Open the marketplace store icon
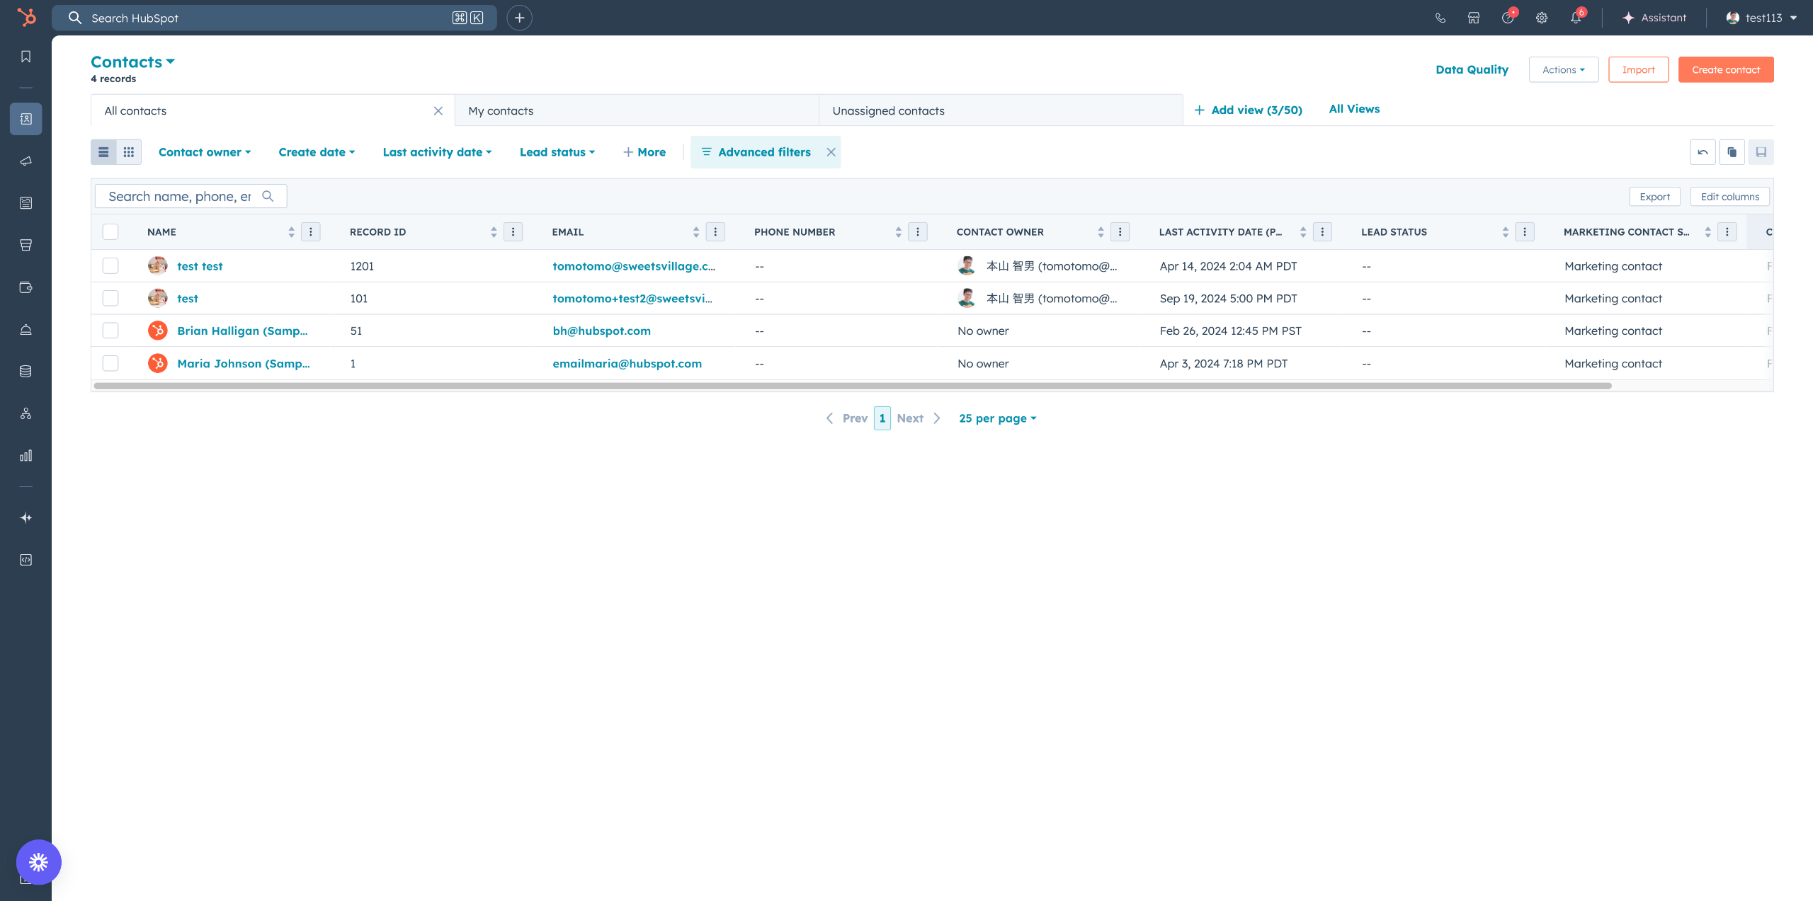 click(x=1474, y=18)
